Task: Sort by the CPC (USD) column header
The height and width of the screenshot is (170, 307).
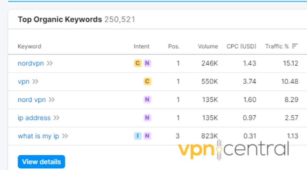Action: [241, 46]
